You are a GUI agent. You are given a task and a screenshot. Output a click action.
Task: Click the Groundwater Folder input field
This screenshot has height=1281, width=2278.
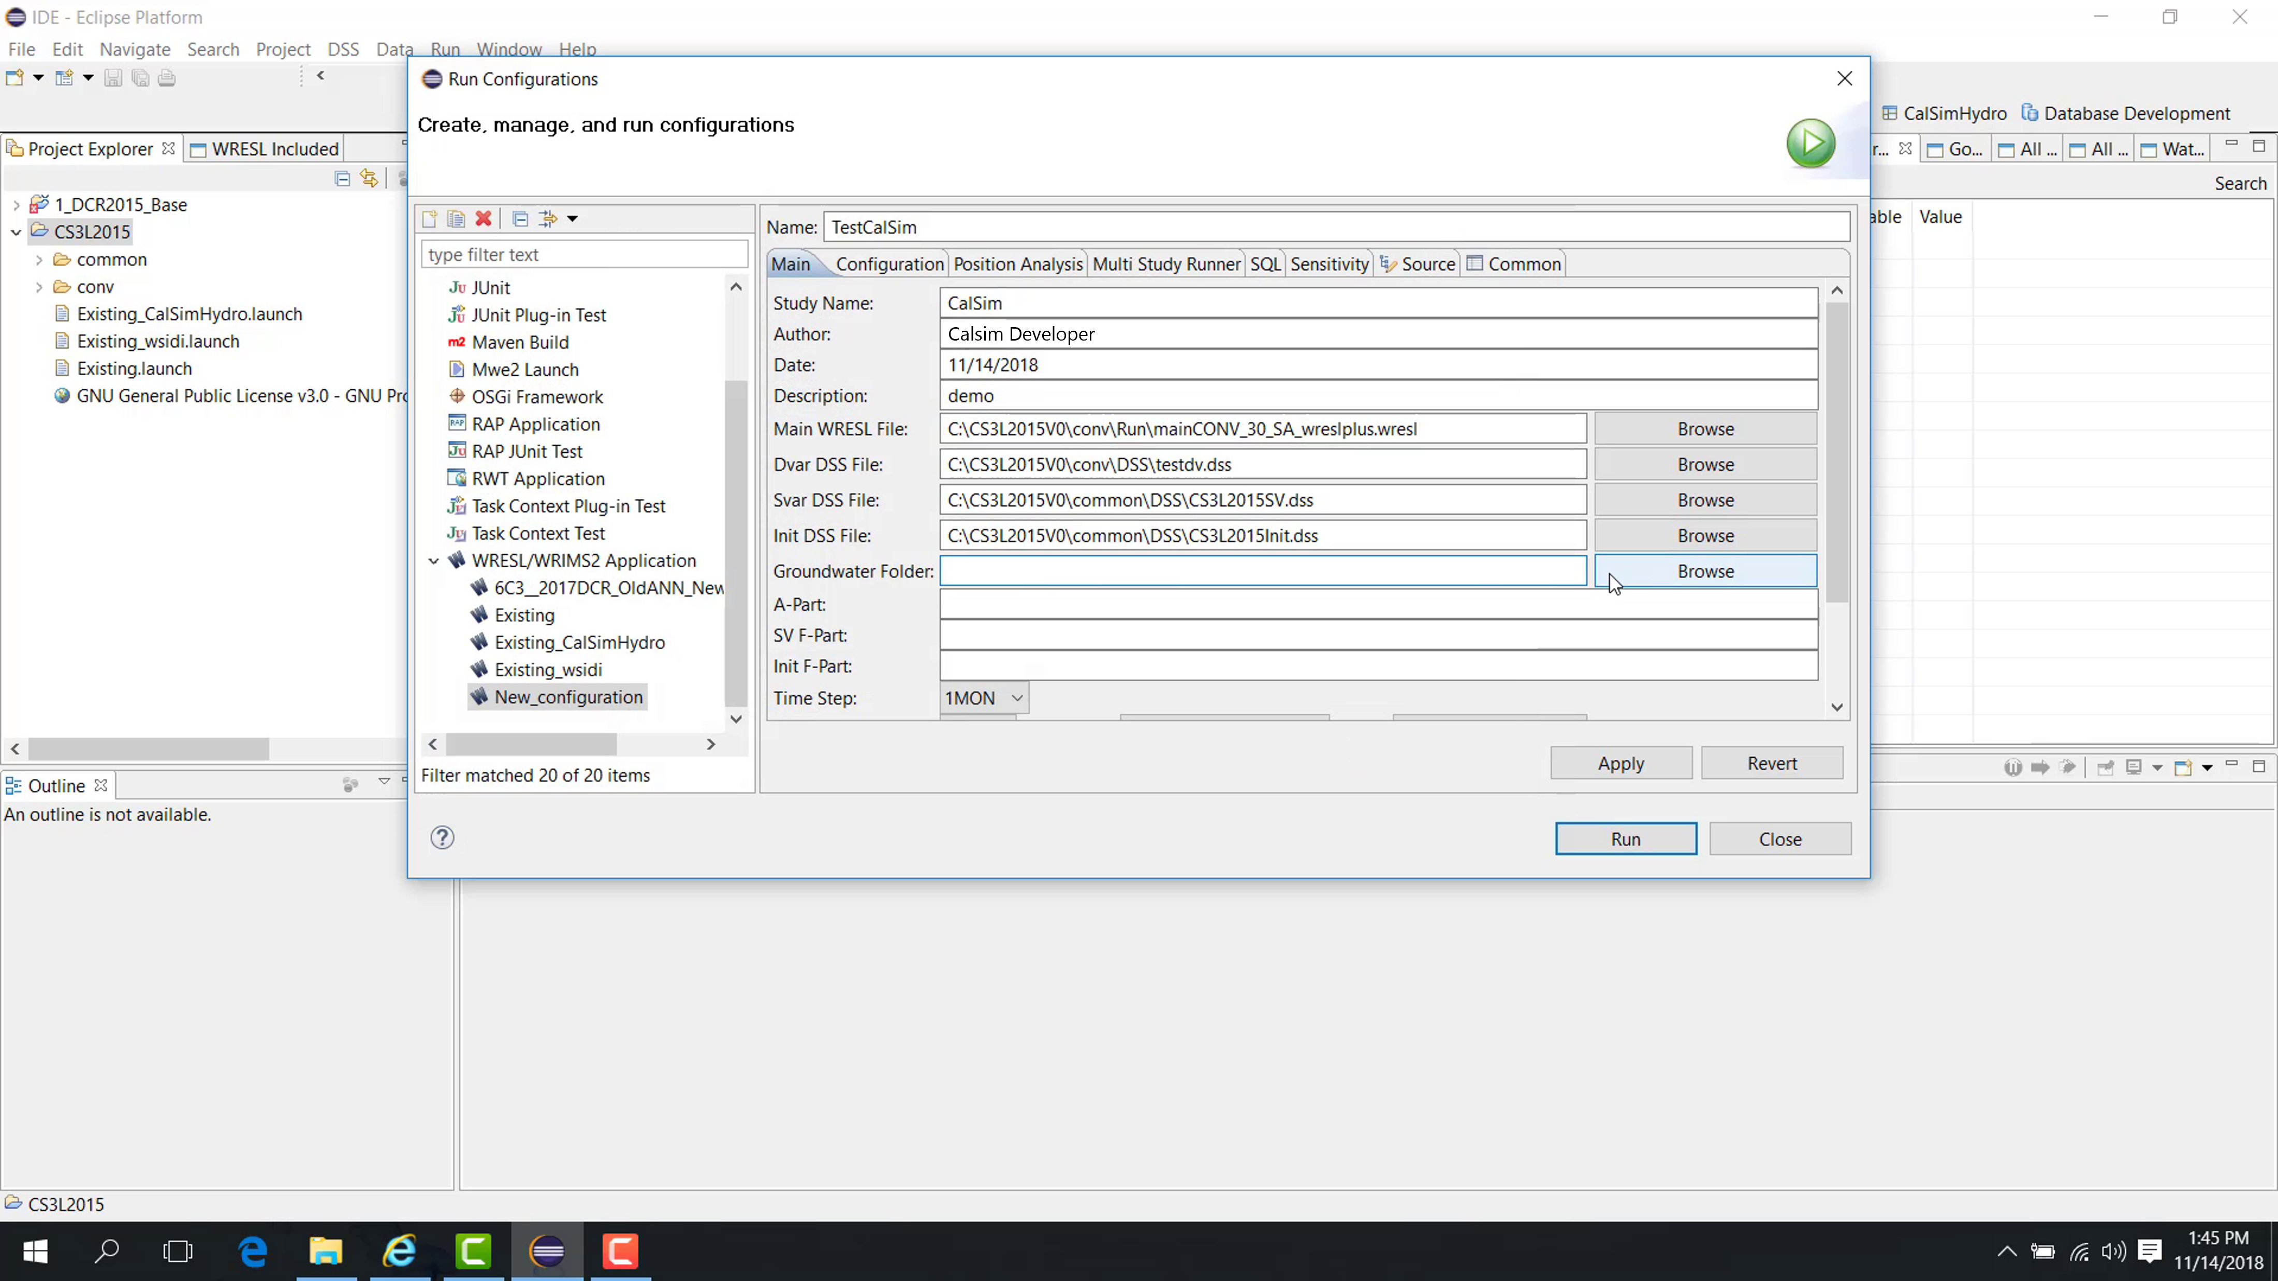click(x=1263, y=571)
